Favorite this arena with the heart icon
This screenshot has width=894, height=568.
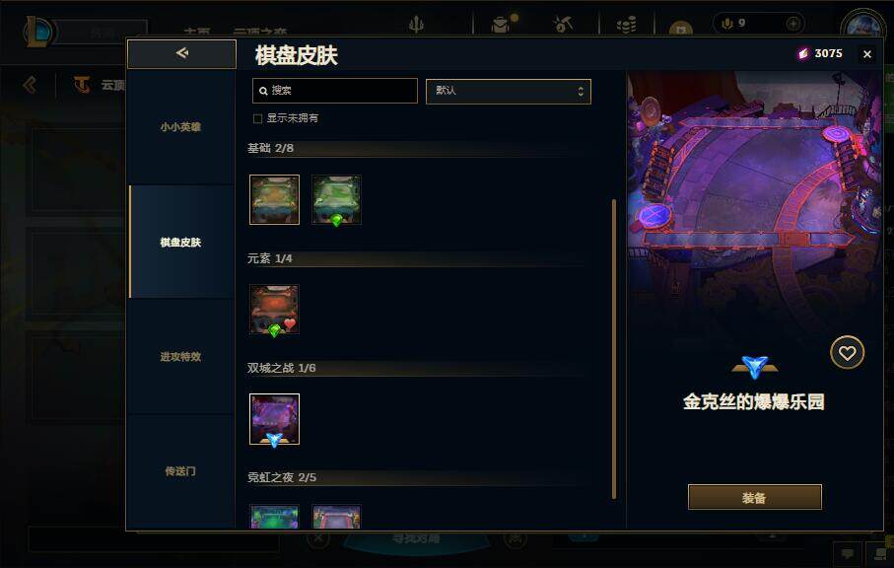847,353
